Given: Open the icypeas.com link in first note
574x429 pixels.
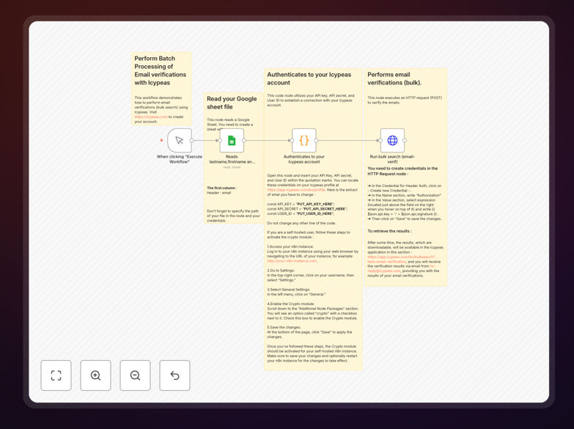Looking at the screenshot, I should click(151, 117).
